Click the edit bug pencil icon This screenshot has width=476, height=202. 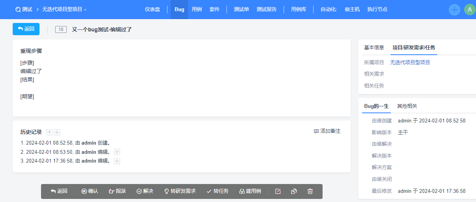pos(278,191)
